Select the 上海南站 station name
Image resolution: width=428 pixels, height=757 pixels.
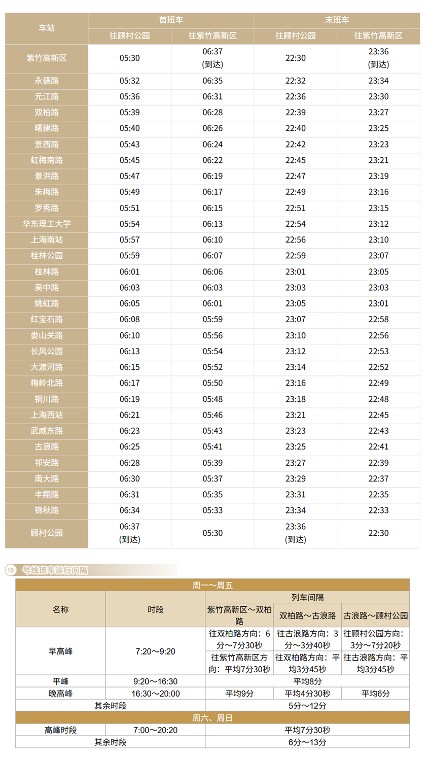(47, 239)
